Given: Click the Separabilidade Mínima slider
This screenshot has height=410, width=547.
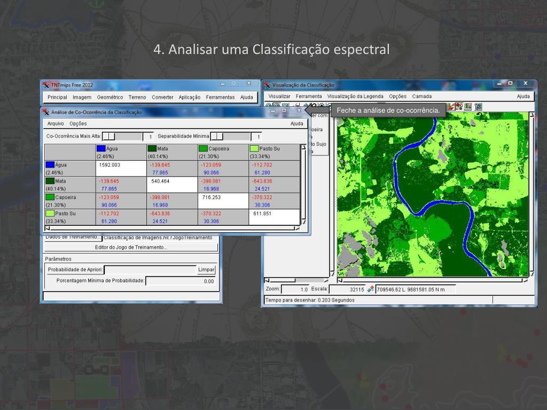Looking at the screenshot, I should (x=230, y=136).
